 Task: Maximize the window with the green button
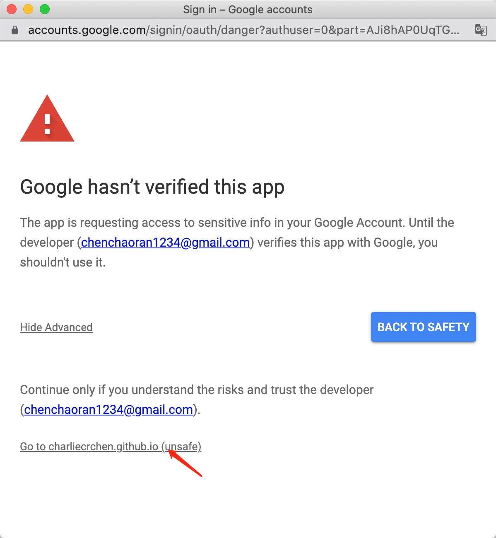(45, 9)
